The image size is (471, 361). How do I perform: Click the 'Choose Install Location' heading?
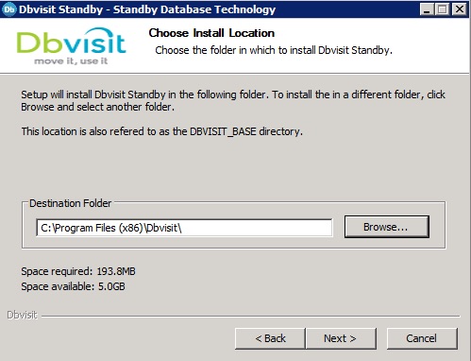(x=211, y=33)
